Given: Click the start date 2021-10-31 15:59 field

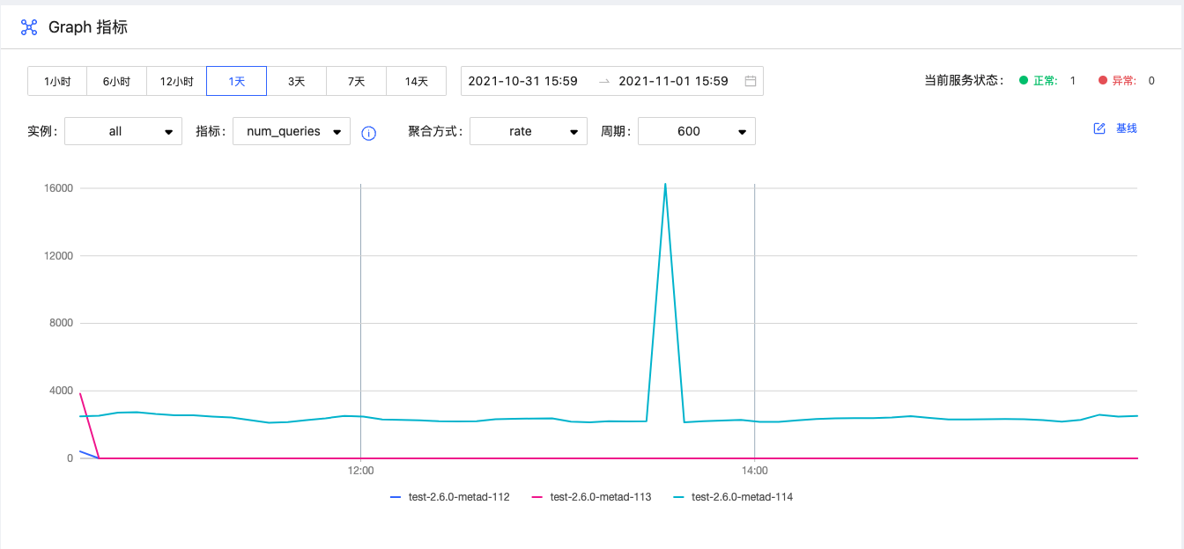Looking at the screenshot, I should coord(523,81).
